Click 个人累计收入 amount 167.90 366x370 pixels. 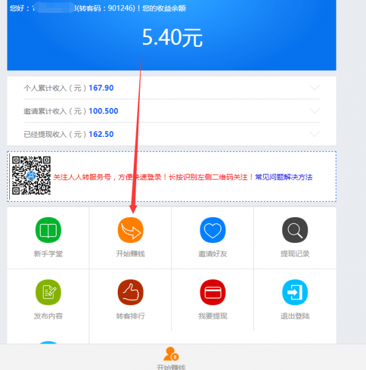coord(101,88)
